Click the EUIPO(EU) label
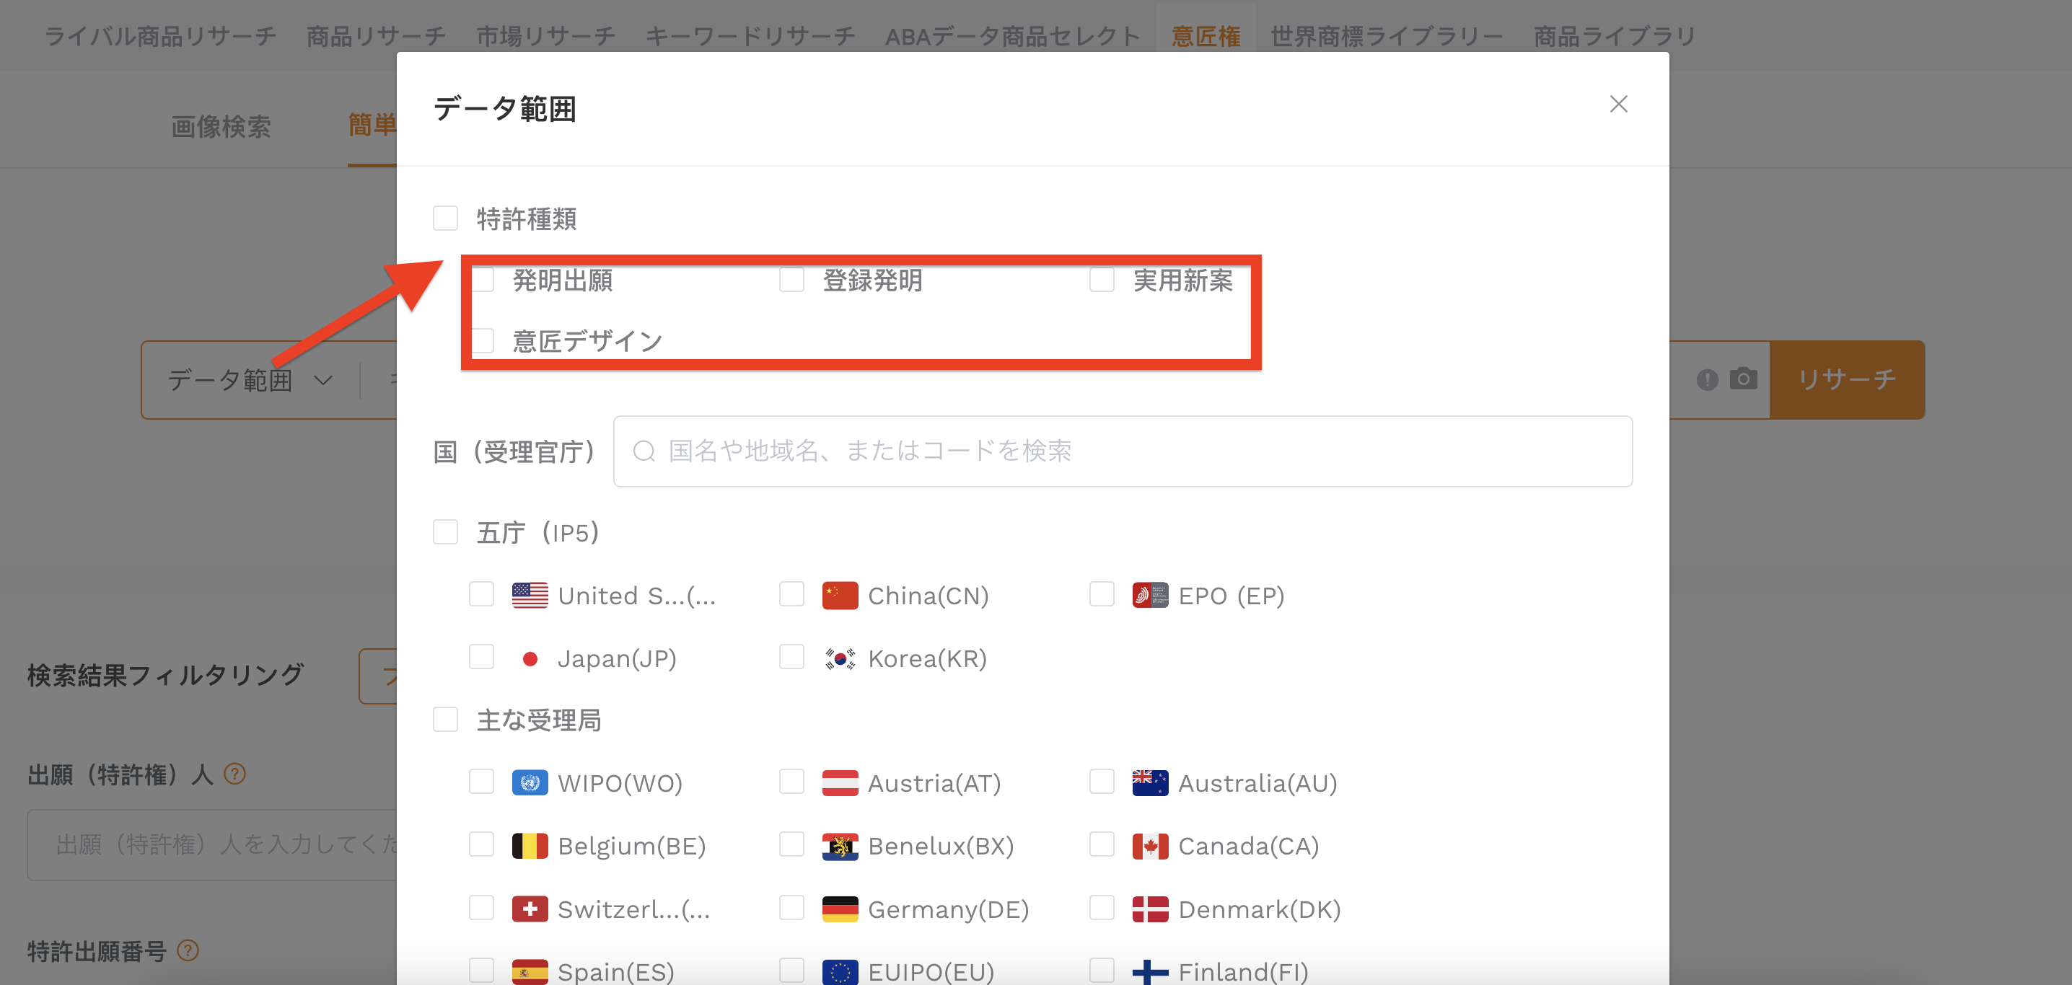2072x985 pixels. 931,971
